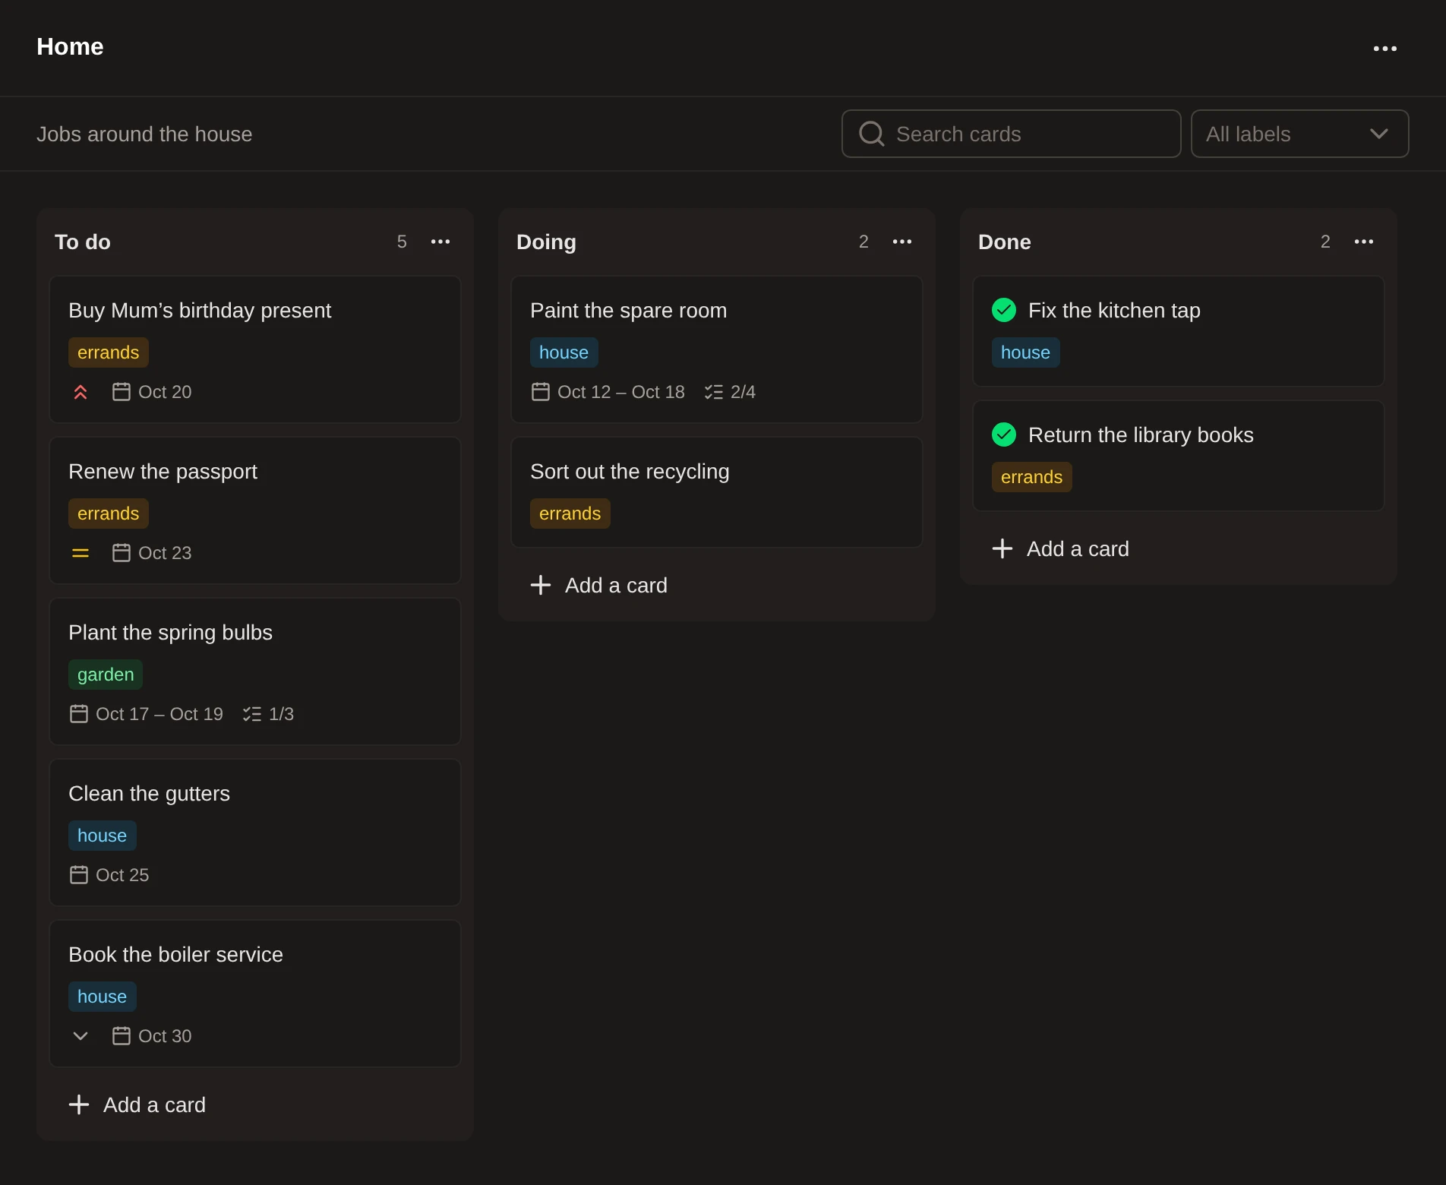Viewport: 1446px width, 1185px height.
Task: Click the errands label on Sort out the recycling
Action: click(570, 513)
